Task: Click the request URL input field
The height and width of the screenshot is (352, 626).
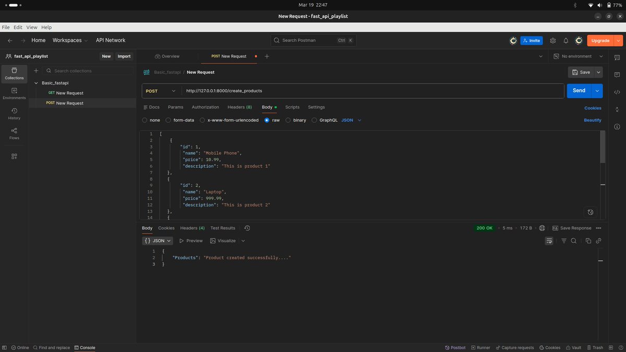Action: tap(372, 91)
